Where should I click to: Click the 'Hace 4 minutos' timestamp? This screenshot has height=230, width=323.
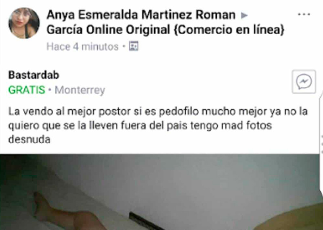tap(83, 46)
